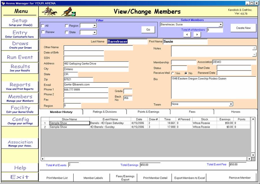Switch to the Member History tab
This screenshot has width=260, height=184.
[x=61, y=112]
